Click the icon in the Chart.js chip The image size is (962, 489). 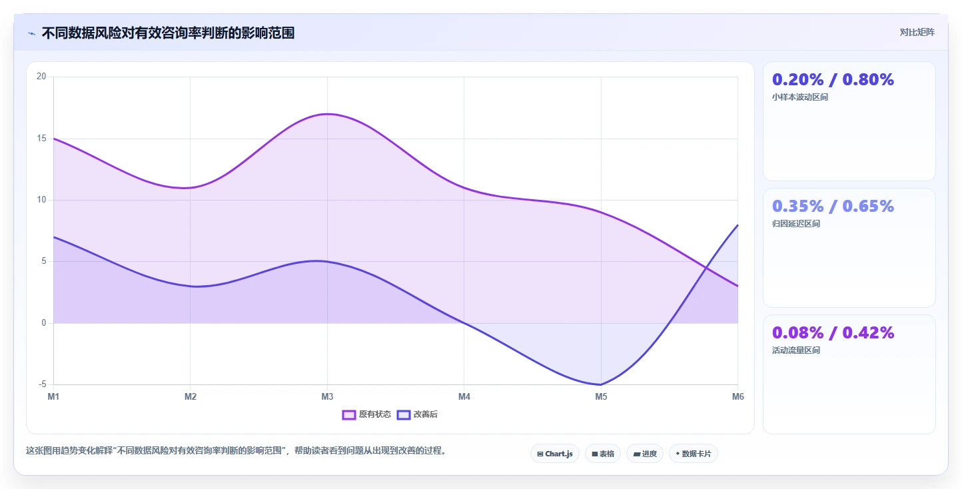(x=540, y=454)
